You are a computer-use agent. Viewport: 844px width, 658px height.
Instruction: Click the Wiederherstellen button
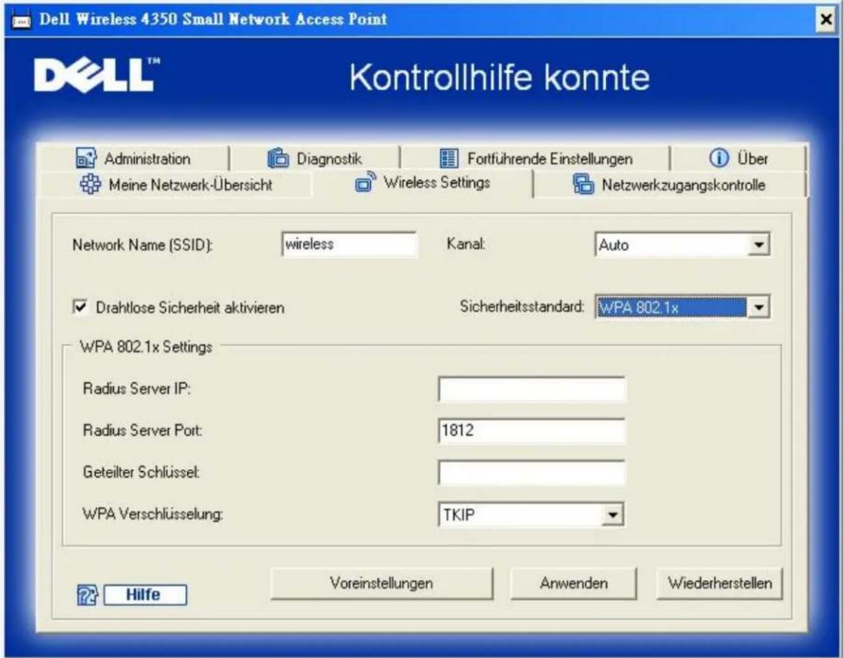pyautogui.click(x=719, y=584)
